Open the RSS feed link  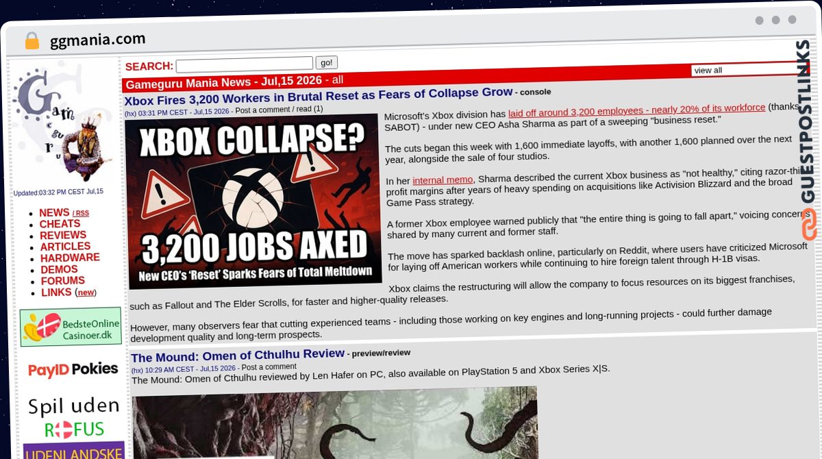tap(81, 213)
